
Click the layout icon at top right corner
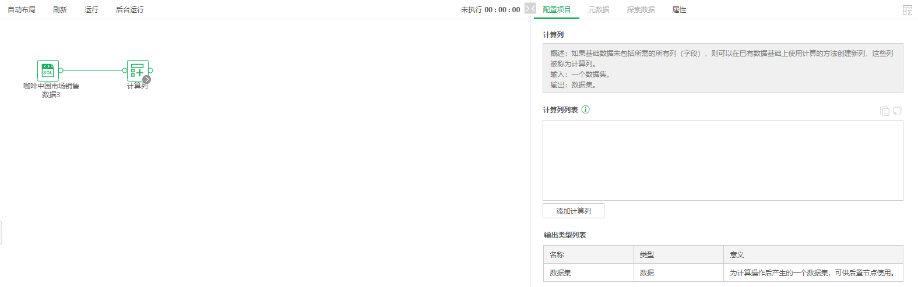pos(908,10)
